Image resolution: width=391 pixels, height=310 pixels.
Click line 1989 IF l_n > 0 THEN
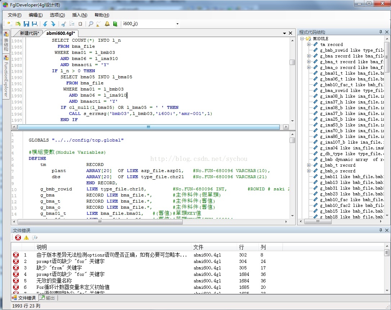click(73, 71)
